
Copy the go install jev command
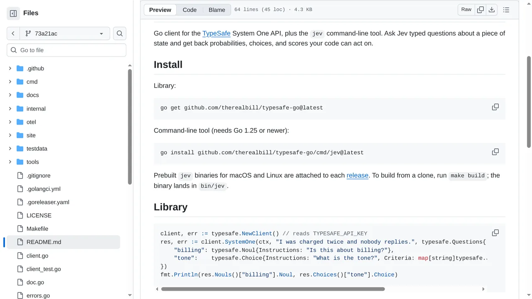(x=495, y=152)
